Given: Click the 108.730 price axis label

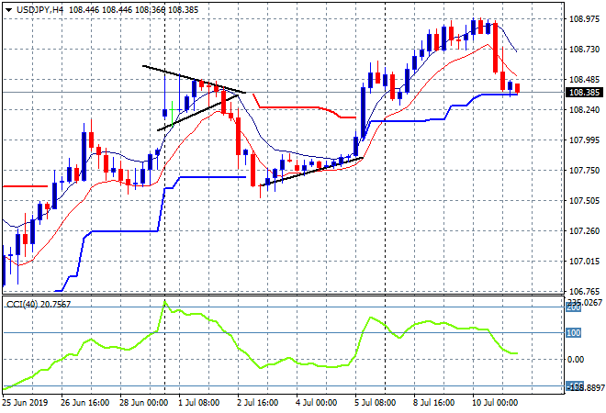Looking at the screenshot, I should [584, 49].
